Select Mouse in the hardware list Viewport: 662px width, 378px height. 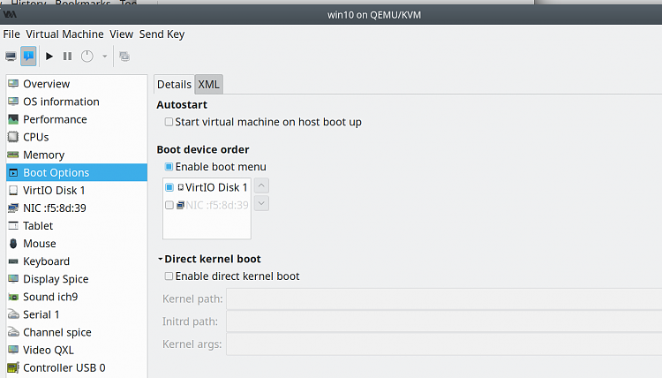point(77,243)
